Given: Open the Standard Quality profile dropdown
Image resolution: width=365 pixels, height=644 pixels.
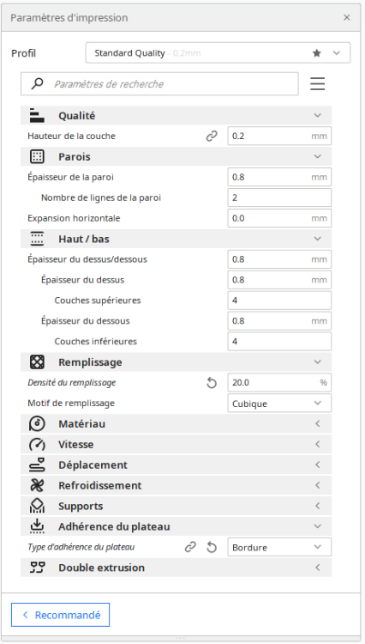Looking at the screenshot, I should click(218, 53).
